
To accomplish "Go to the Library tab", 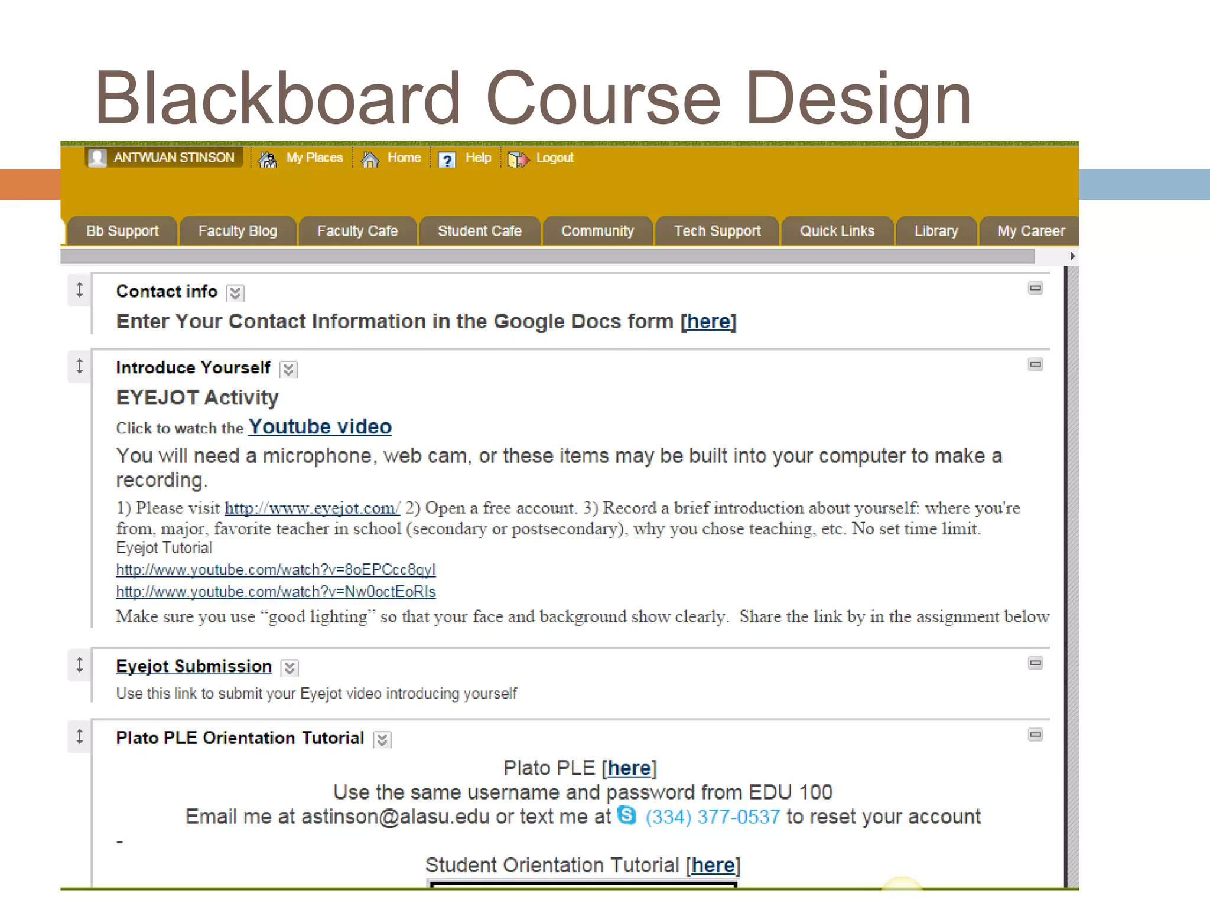I will click(x=936, y=231).
